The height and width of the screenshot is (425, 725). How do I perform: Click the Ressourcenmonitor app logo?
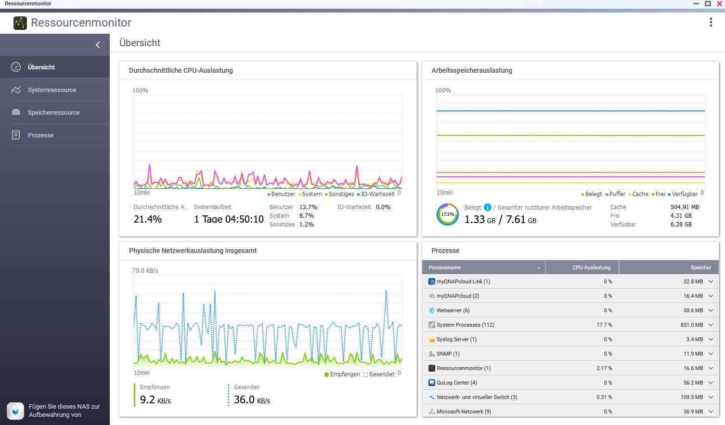click(20, 23)
